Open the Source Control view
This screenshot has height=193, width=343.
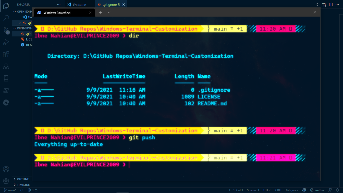pos(6,30)
